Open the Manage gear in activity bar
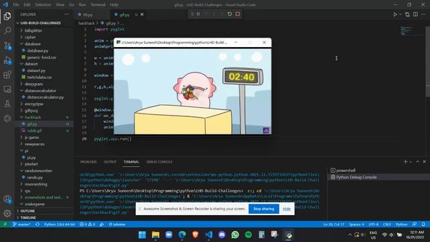 coord(7,213)
